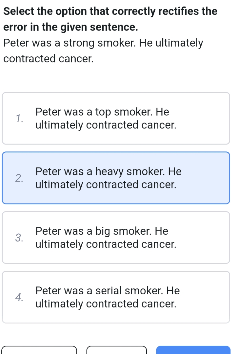Image resolution: width=237 pixels, height=354 pixels.
Task: Deselect the currently chosen second option
Action: click(115, 178)
